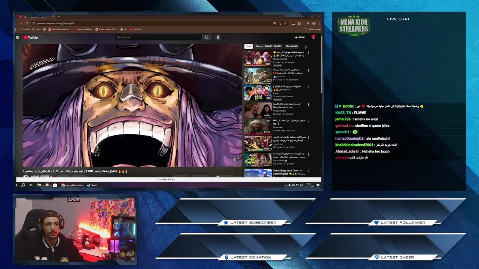Screen dimensions: 479x269
Task: Open the Braflix - Watch TV bookmark
Action: 106,29
